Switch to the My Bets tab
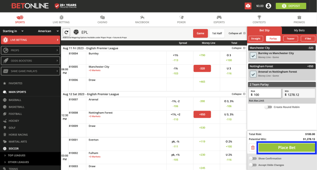The height and width of the screenshot is (170, 317). point(299,30)
